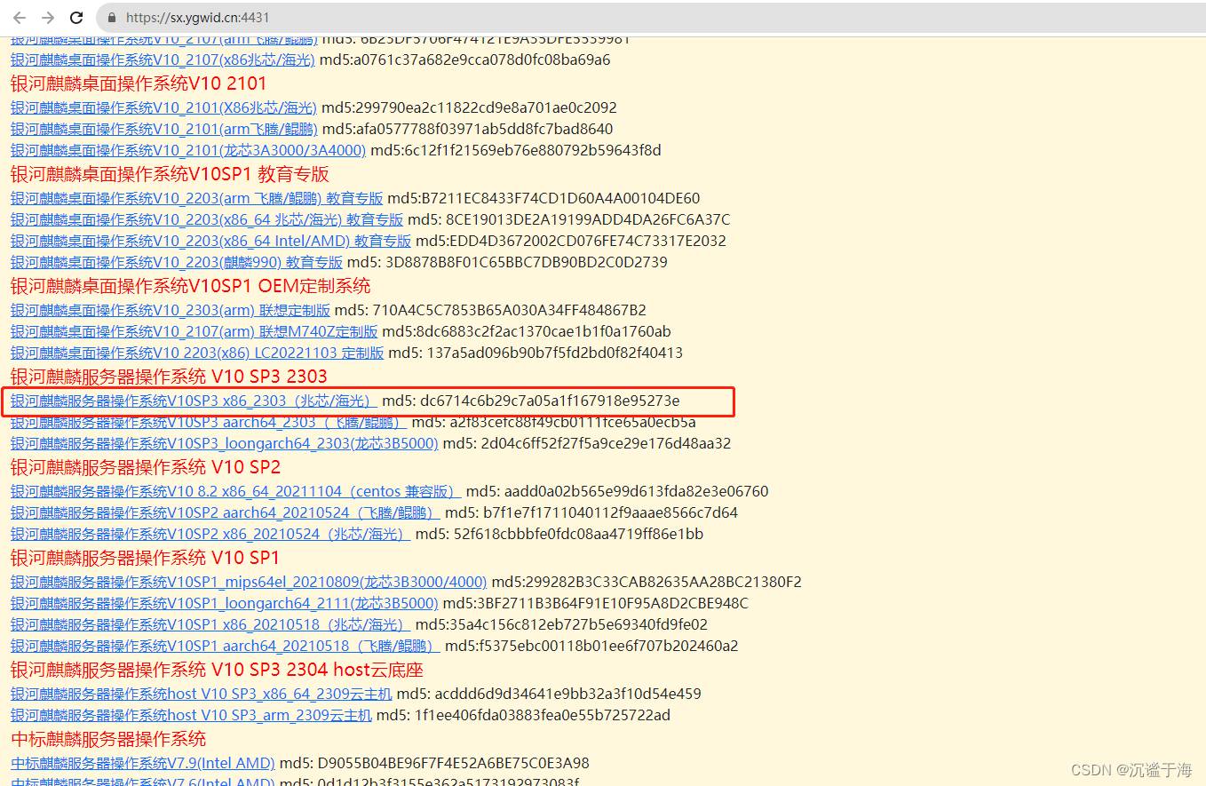Open host V10 SP3_x86_64_2309云主机 link
Viewport: 1206px width, 786px height.
201,694
